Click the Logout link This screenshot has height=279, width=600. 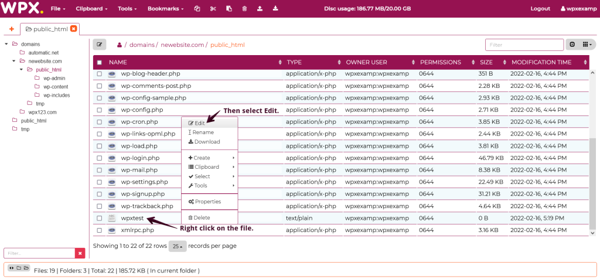click(540, 9)
